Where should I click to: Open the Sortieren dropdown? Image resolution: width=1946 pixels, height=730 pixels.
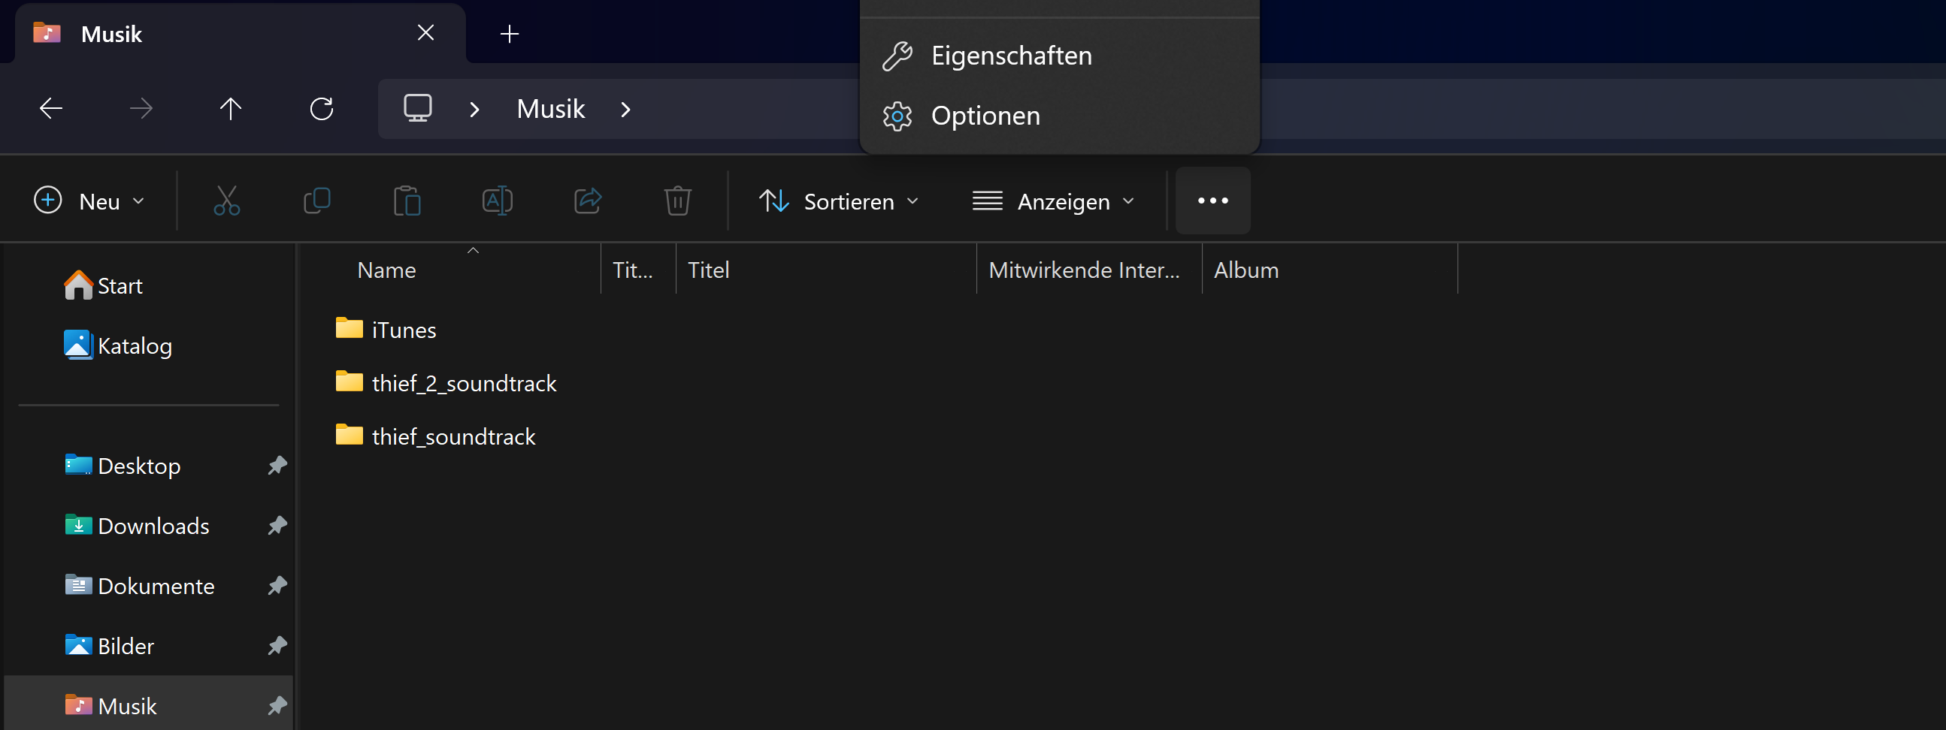tap(839, 201)
